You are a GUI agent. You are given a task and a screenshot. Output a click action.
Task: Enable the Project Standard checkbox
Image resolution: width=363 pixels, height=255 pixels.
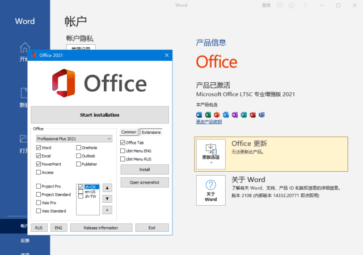click(39, 194)
